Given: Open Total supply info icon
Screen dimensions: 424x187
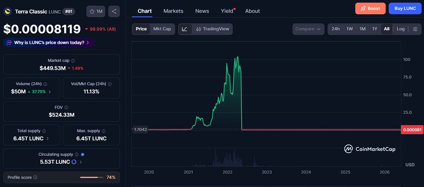Looking at the screenshot, I should 44,131.
